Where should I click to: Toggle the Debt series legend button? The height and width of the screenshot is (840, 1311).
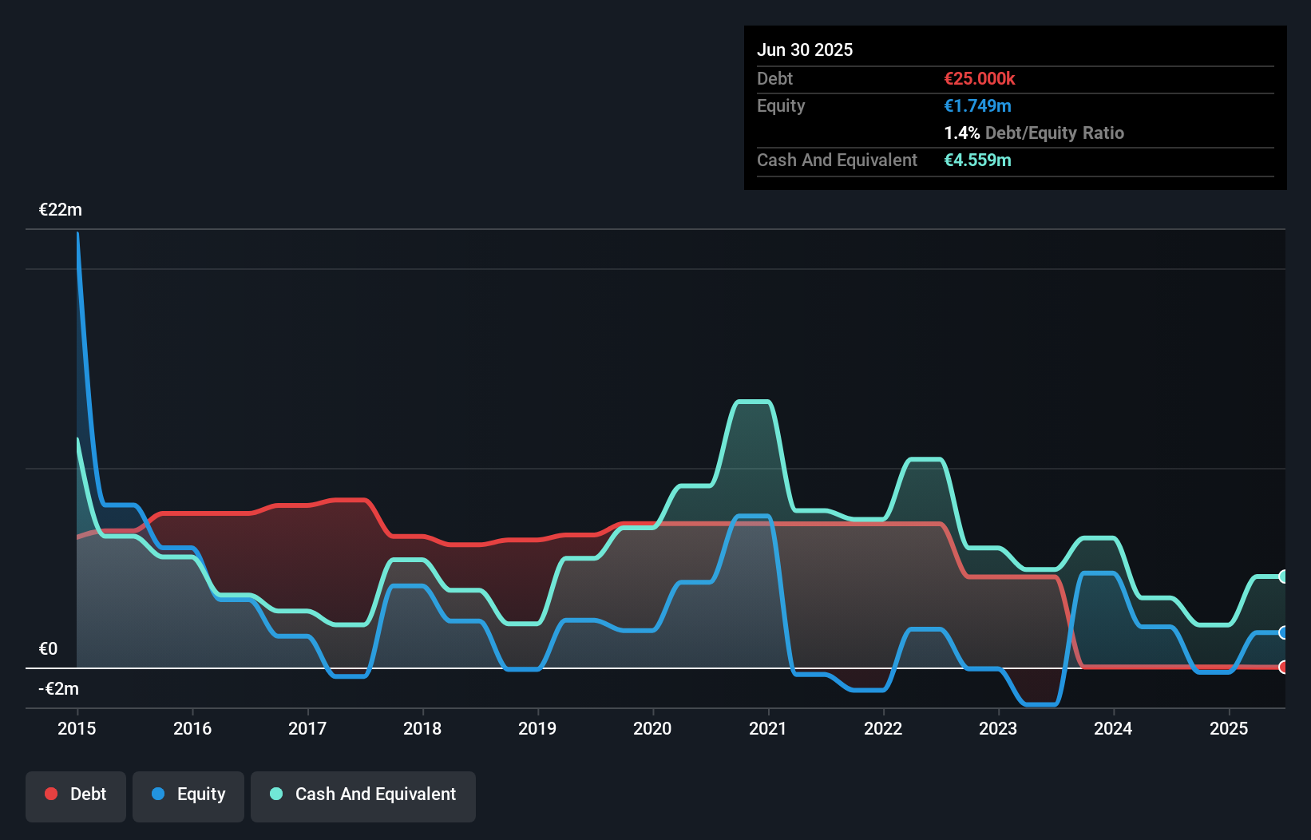click(76, 795)
